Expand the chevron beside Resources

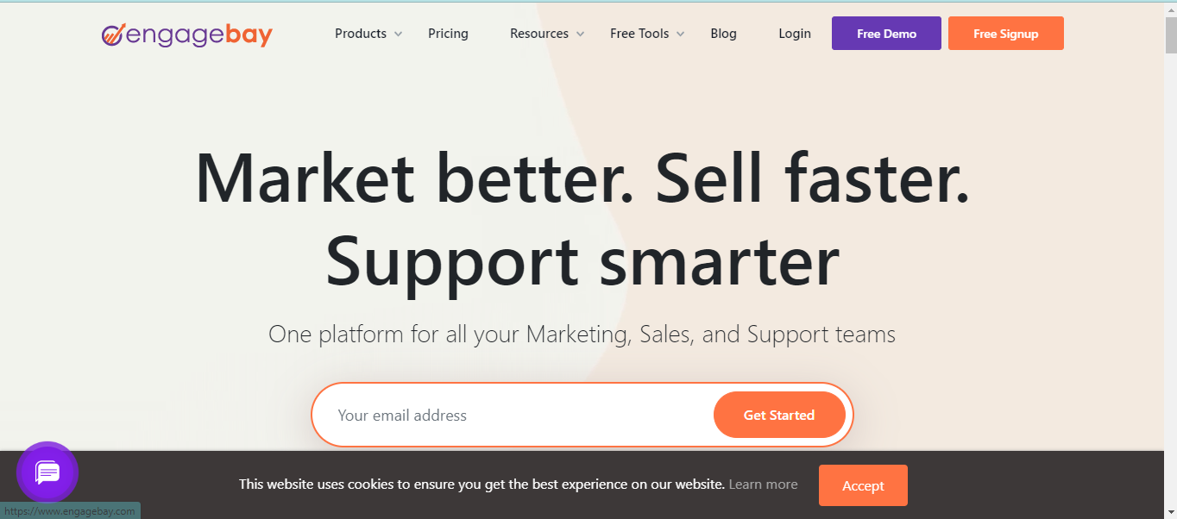click(580, 34)
